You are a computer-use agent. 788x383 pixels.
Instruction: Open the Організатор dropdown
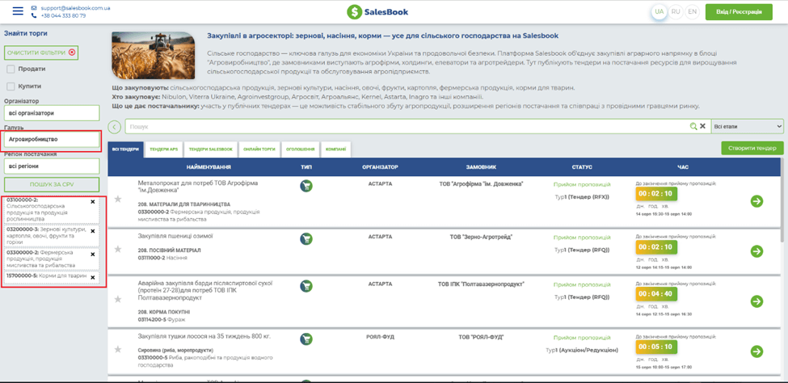[52, 113]
